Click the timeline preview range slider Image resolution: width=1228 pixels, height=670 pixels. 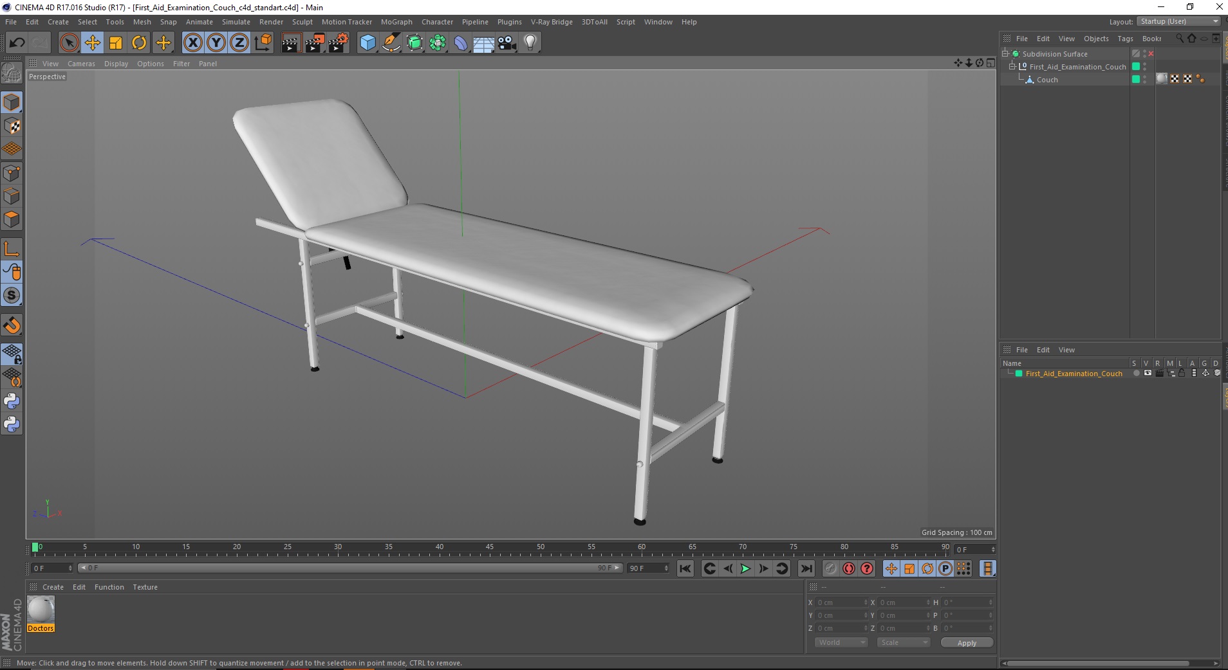(350, 568)
